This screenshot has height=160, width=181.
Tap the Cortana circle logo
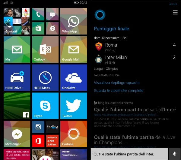100,15
